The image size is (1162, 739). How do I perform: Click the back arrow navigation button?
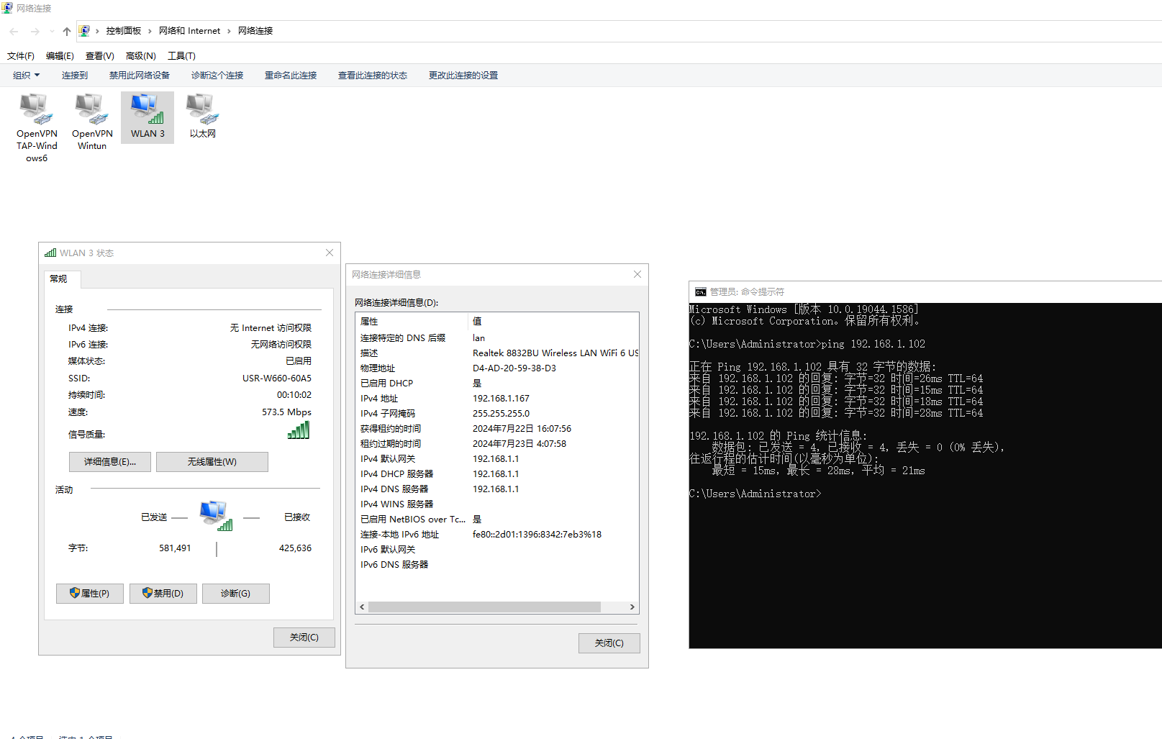coord(14,31)
